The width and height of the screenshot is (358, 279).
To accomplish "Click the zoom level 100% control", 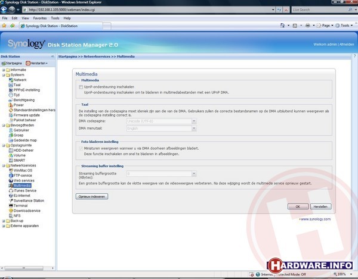I will click(342, 274).
